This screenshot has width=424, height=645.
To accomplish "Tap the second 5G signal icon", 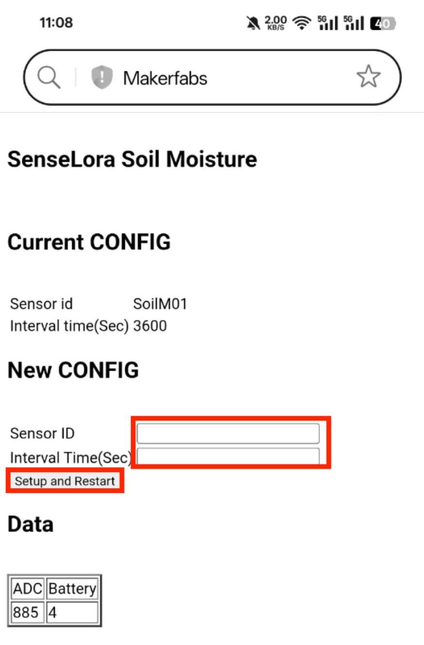I will coord(354,23).
